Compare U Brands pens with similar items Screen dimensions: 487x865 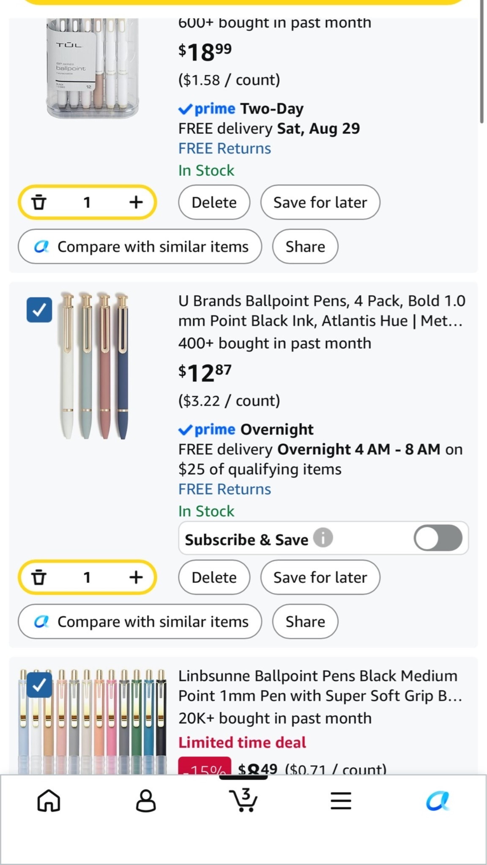point(140,622)
